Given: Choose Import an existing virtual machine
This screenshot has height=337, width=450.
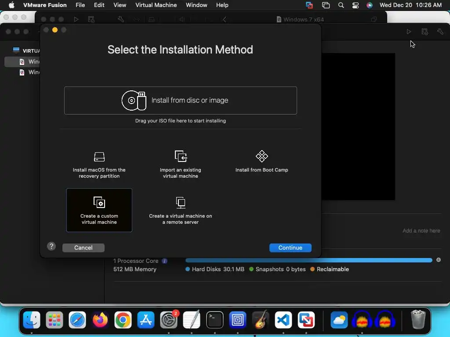Looking at the screenshot, I should 181,165.
